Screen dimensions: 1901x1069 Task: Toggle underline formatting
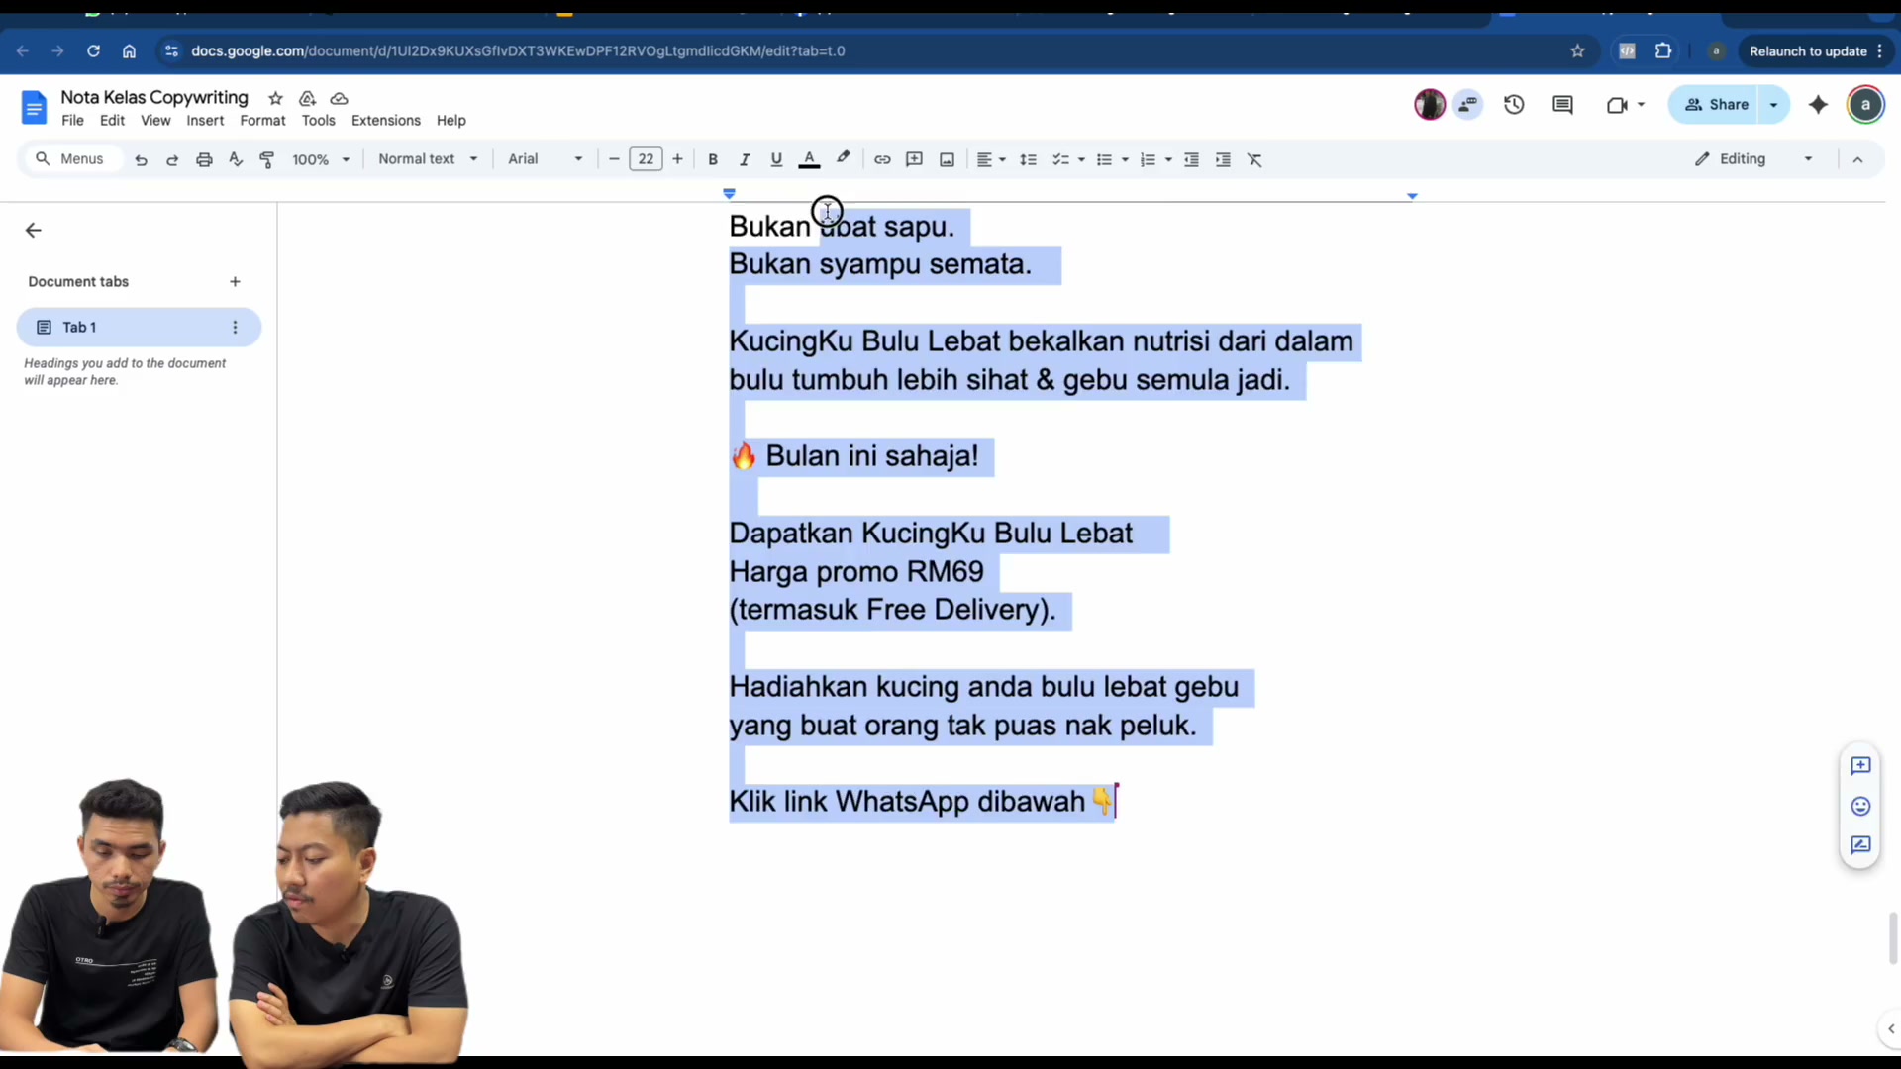(776, 159)
